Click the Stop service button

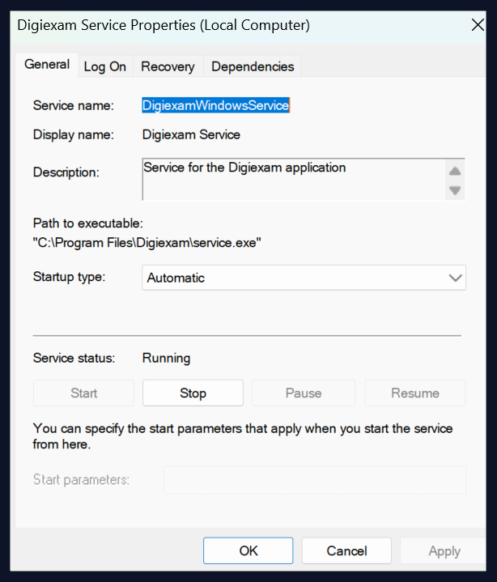coord(193,393)
